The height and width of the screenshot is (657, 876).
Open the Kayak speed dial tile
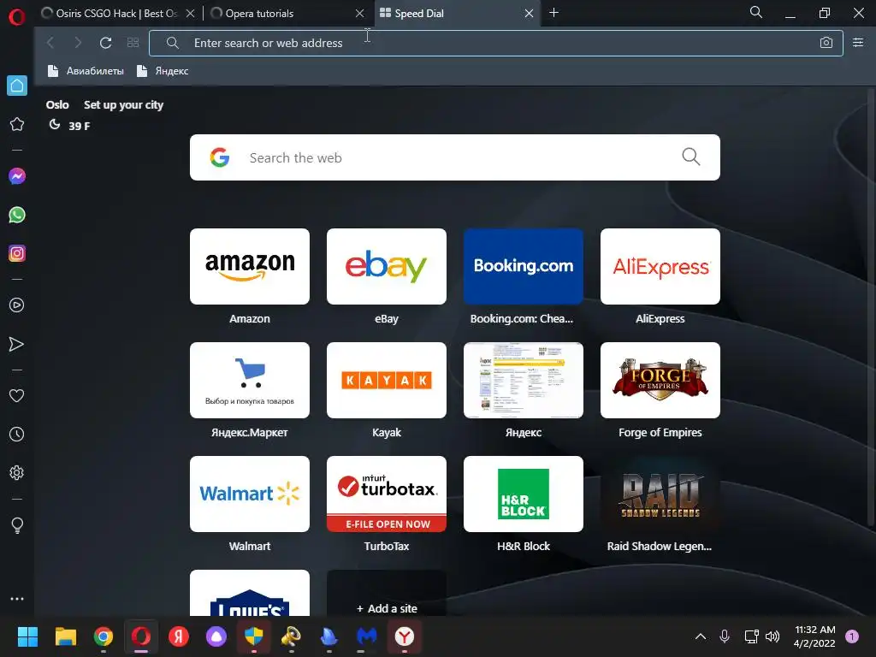387,381
